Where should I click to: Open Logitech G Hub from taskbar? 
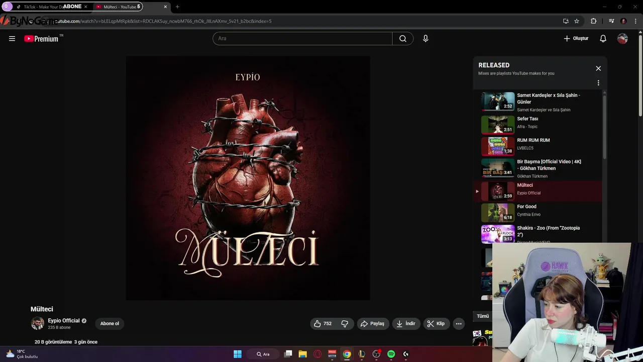click(406, 354)
